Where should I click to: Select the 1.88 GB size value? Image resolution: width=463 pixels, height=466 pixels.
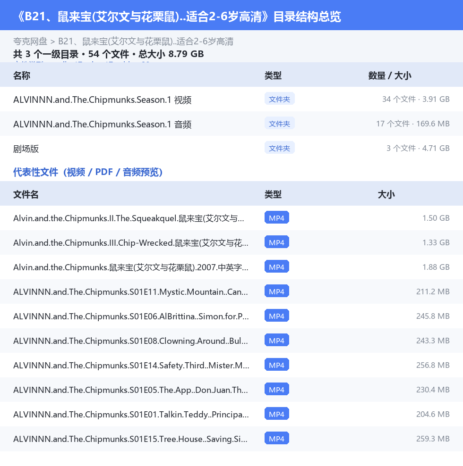click(x=436, y=267)
